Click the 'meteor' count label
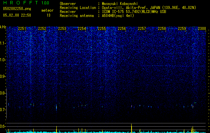The height and width of the screenshot is (133, 210). coord(47,10)
